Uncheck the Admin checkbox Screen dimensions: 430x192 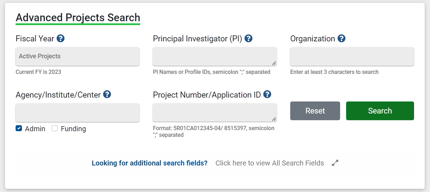coord(19,128)
